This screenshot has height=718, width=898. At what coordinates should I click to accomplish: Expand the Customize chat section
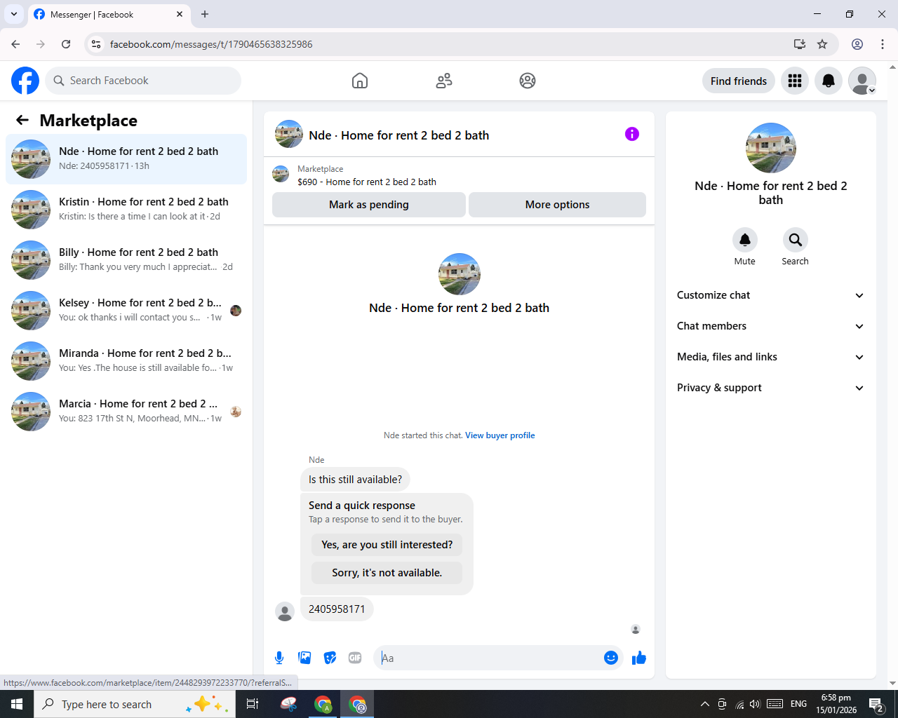click(x=770, y=295)
